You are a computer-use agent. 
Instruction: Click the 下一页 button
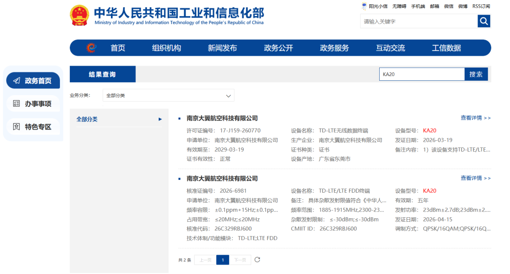pyautogui.click(x=240, y=260)
